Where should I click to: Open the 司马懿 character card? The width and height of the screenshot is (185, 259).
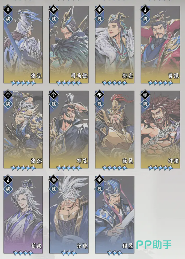69,44
